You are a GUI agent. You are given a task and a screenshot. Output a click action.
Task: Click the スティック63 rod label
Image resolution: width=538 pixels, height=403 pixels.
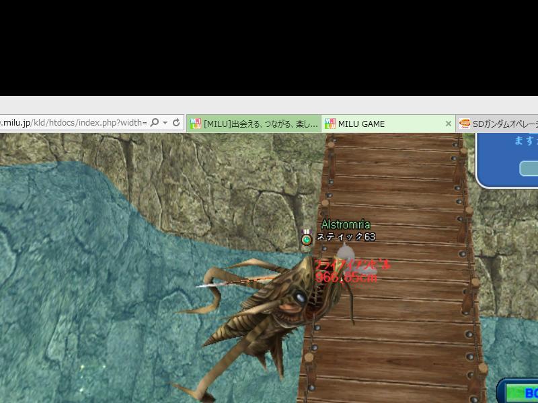[346, 237]
